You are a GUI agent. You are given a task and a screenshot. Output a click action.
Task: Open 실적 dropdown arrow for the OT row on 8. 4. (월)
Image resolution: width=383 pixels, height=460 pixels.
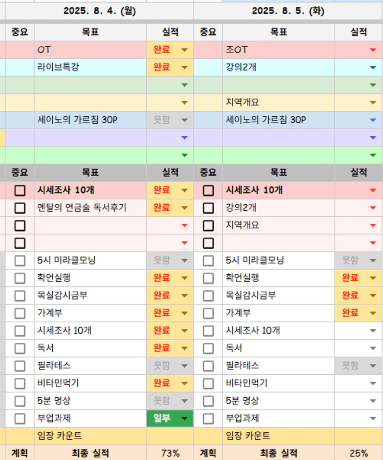click(184, 50)
